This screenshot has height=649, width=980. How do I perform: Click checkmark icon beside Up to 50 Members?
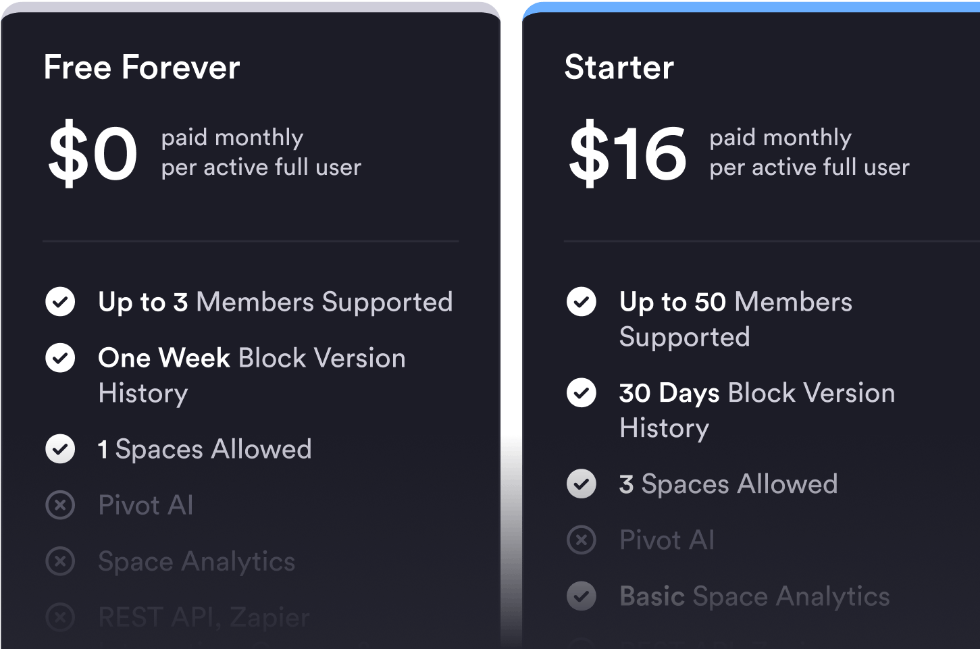pos(582,302)
